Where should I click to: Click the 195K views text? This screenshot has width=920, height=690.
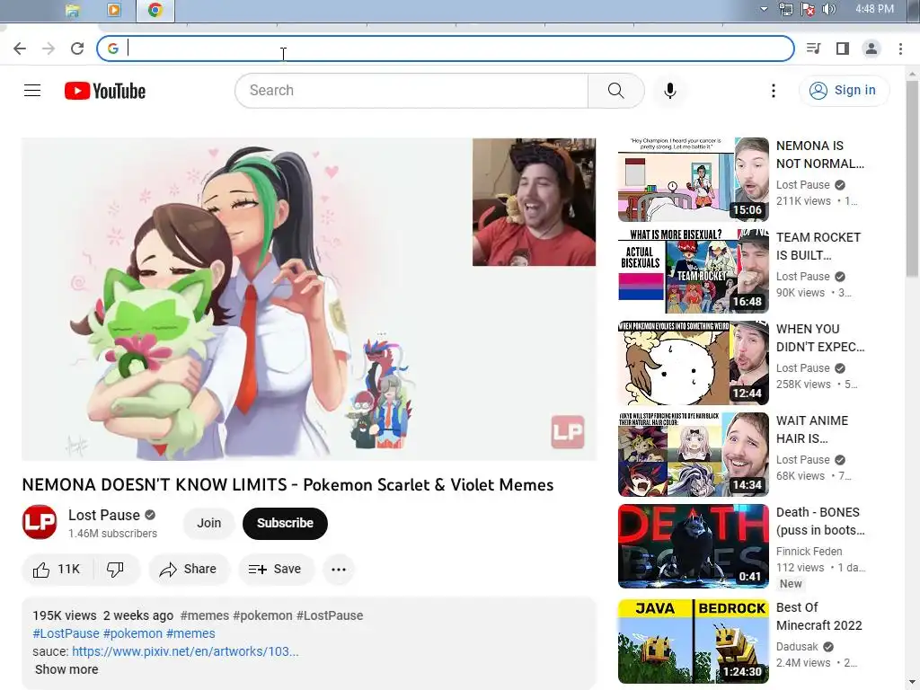65,615
